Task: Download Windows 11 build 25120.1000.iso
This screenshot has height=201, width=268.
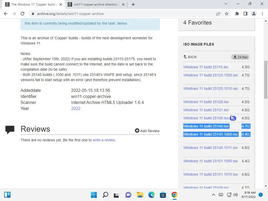Action: (x=210, y=75)
